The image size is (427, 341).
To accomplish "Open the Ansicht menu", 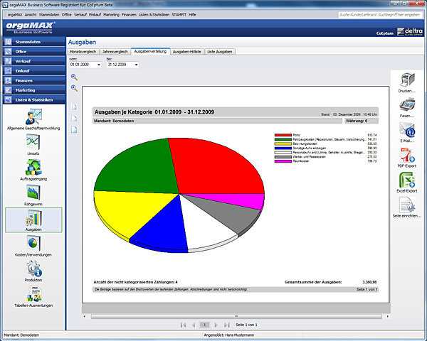I will point(31,15).
